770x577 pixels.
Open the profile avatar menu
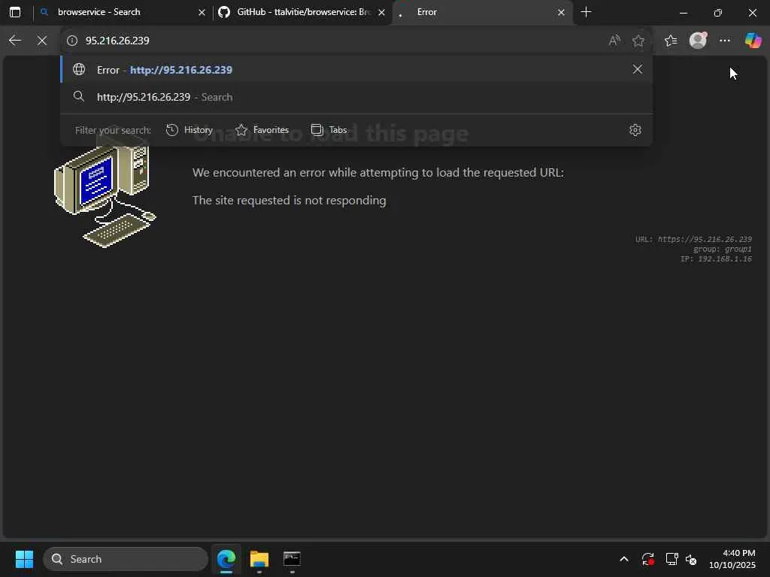coord(698,41)
